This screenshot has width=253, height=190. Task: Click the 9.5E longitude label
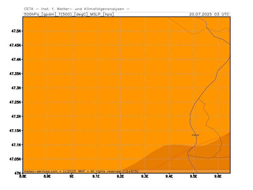point(194,176)
